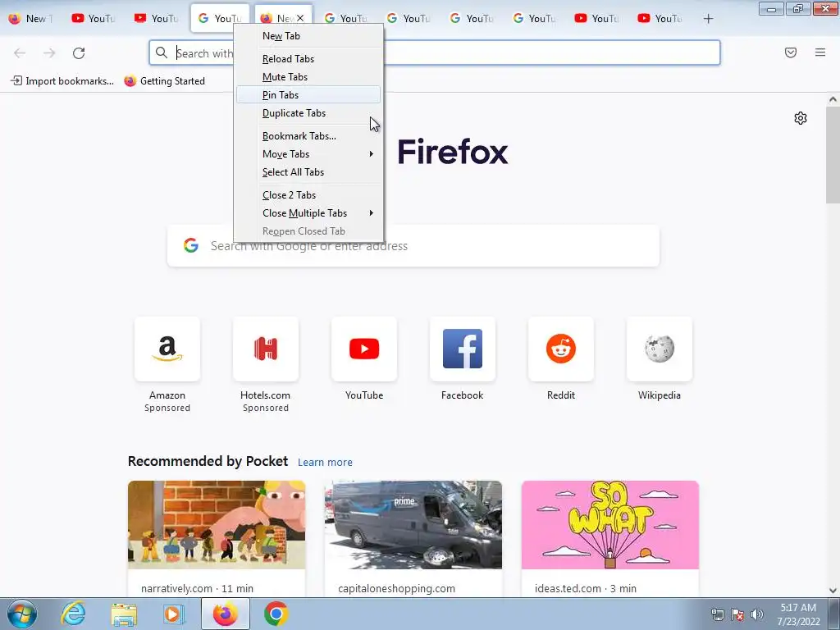
Task: Open new tab page settings gear
Action: click(x=801, y=118)
